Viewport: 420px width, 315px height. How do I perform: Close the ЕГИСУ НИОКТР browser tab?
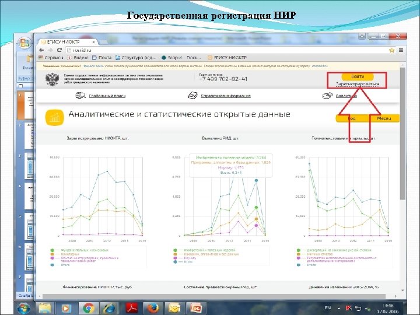[x=93, y=42]
